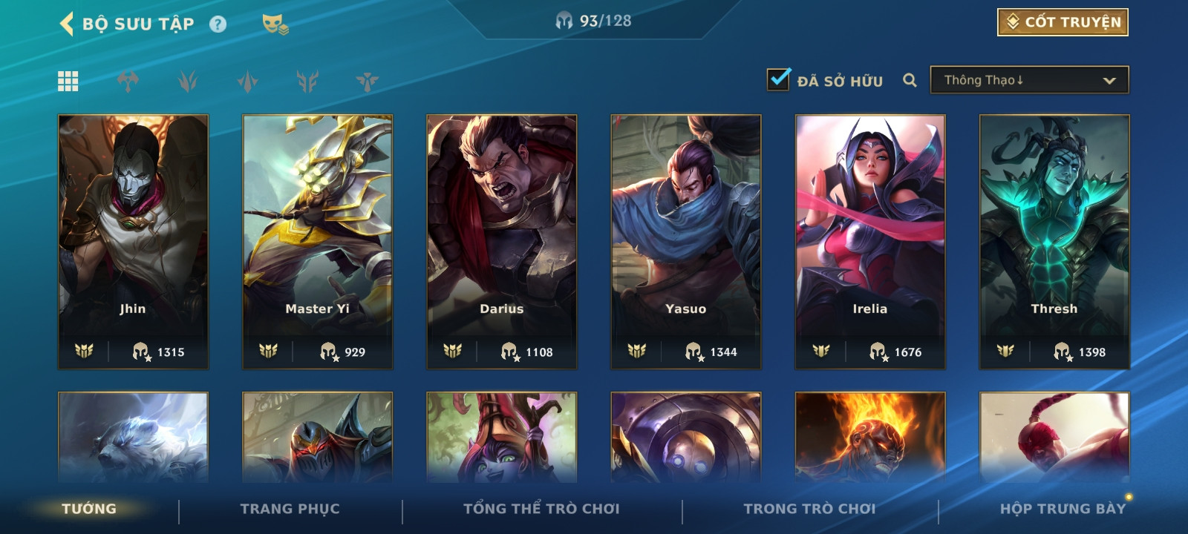Open champion search magnifier icon

click(x=910, y=80)
